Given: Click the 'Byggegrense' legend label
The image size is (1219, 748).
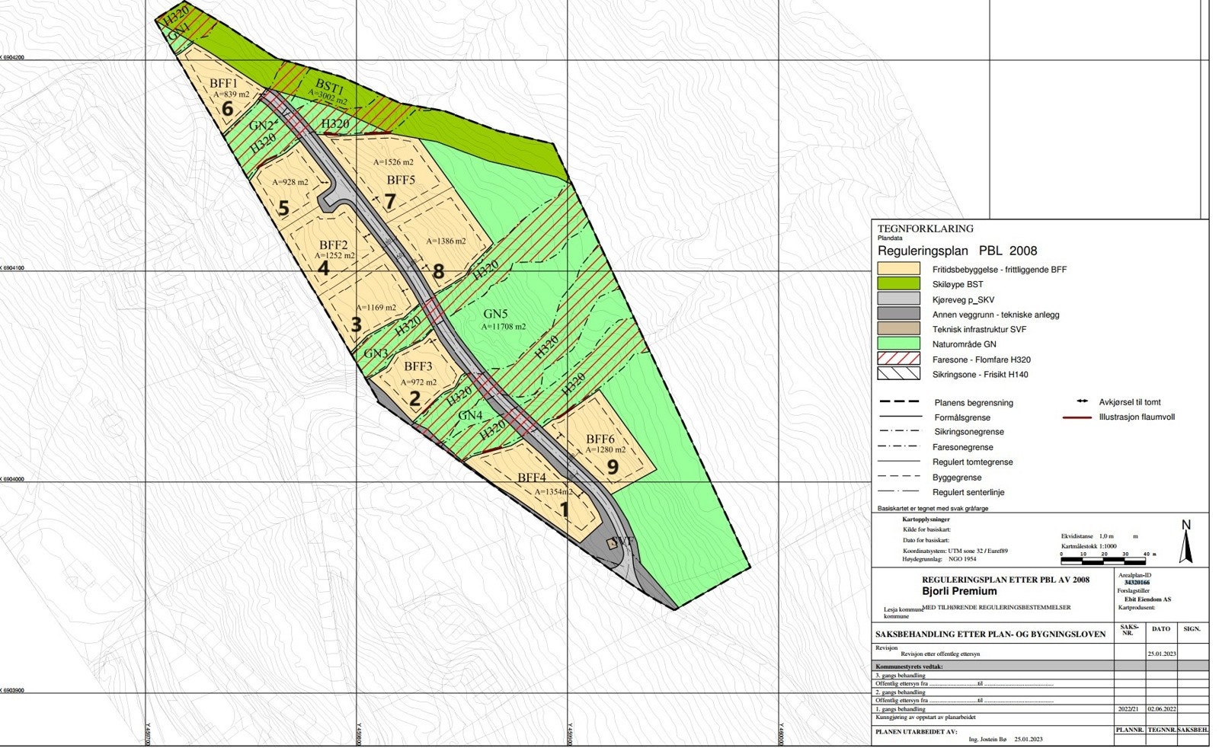Looking at the screenshot, I should point(958,478).
